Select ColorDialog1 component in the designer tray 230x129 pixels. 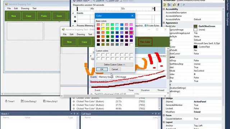pos(29,101)
